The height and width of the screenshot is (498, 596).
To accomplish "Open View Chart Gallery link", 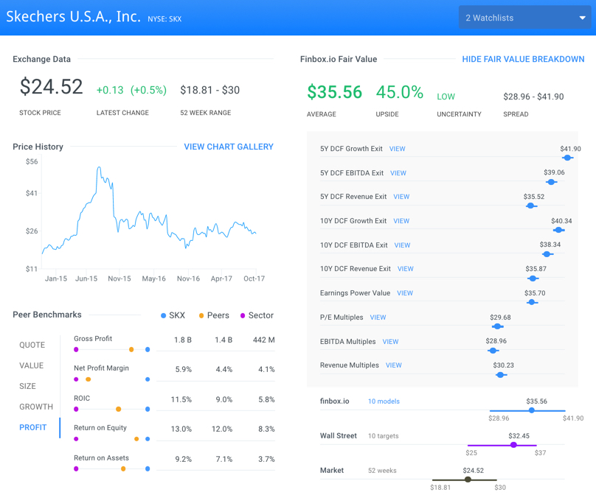I will click(229, 147).
